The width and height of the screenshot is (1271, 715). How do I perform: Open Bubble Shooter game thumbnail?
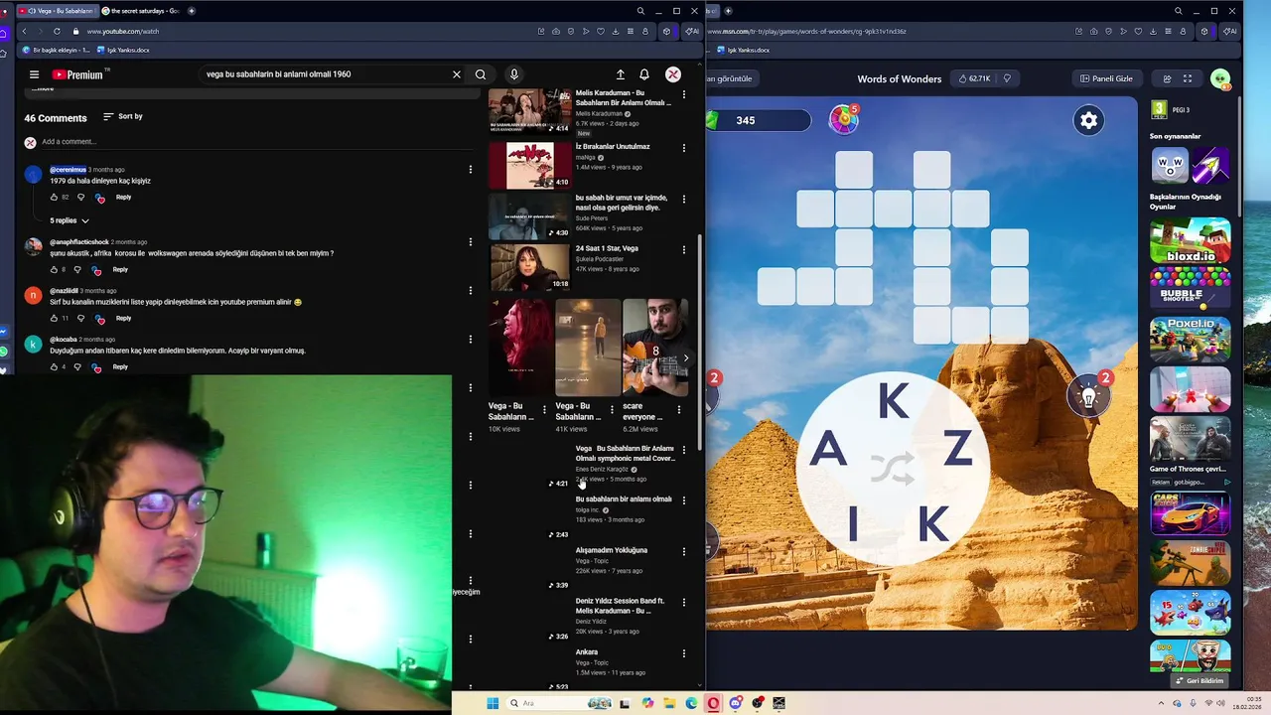click(x=1190, y=289)
